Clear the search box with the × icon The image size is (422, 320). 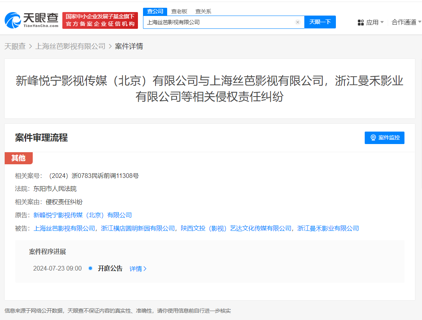pyautogui.click(x=298, y=22)
